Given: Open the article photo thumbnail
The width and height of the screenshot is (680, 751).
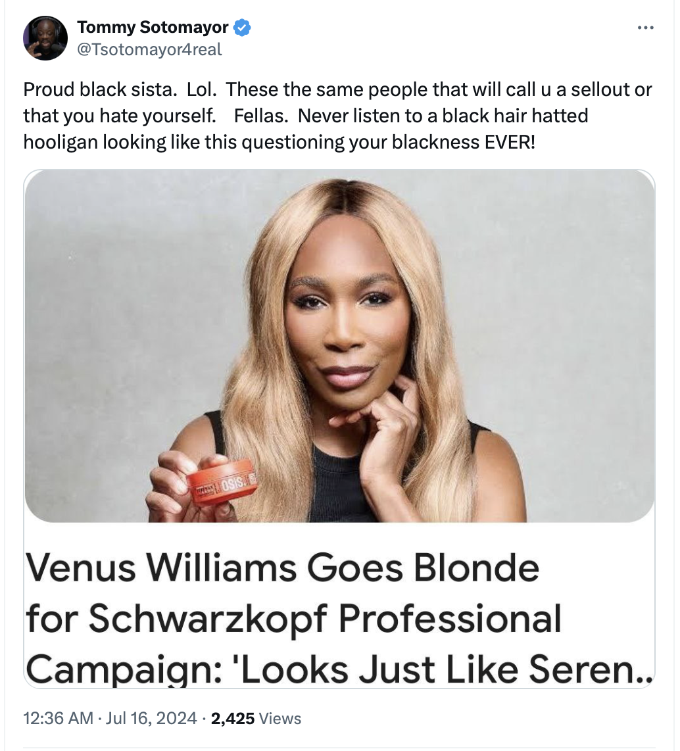Looking at the screenshot, I should pos(339,345).
